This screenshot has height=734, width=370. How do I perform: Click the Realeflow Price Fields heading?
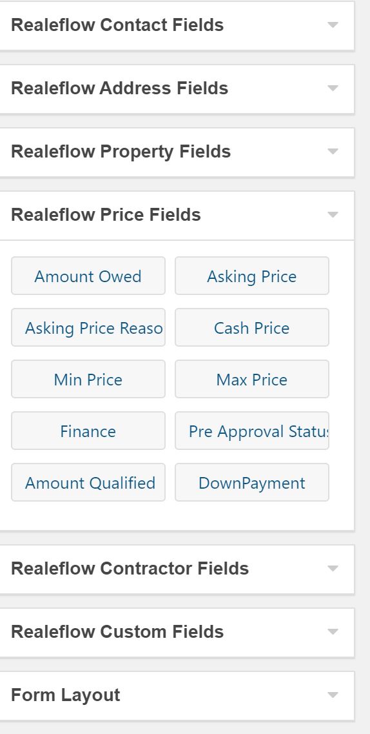[x=106, y=215]
